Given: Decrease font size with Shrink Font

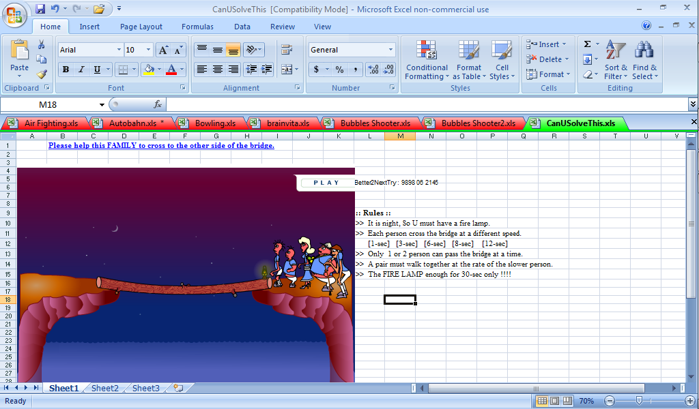Looking at the screenshot, I should pyautogui.click(x=178, y=50).
